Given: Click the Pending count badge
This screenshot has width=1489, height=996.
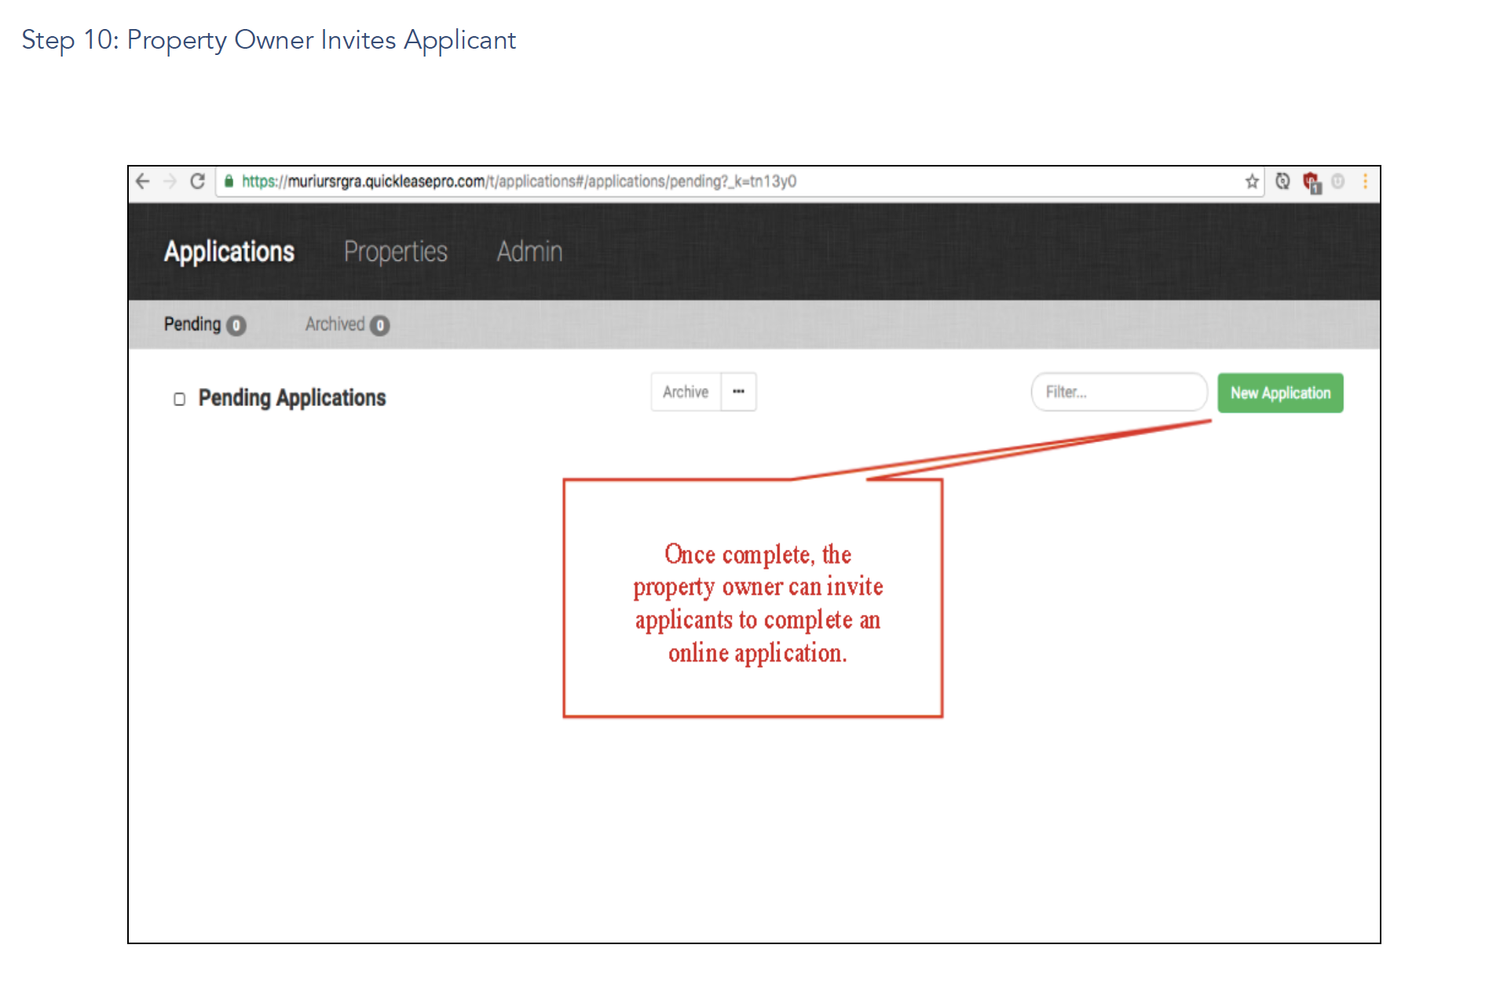Looking at the screenshot, I should point(236,325).
